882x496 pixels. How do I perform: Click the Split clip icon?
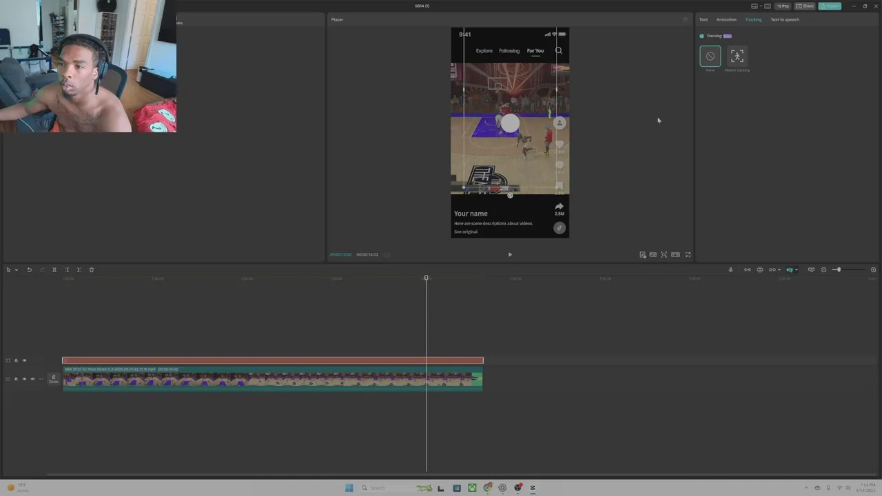pyautogui.click(x=54, y=270)
